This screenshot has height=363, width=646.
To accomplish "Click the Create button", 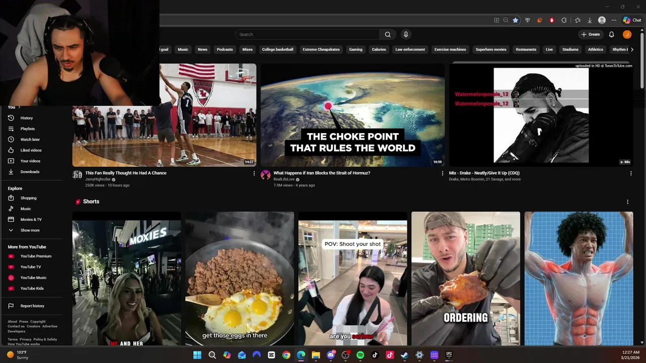I will [590, 34].
